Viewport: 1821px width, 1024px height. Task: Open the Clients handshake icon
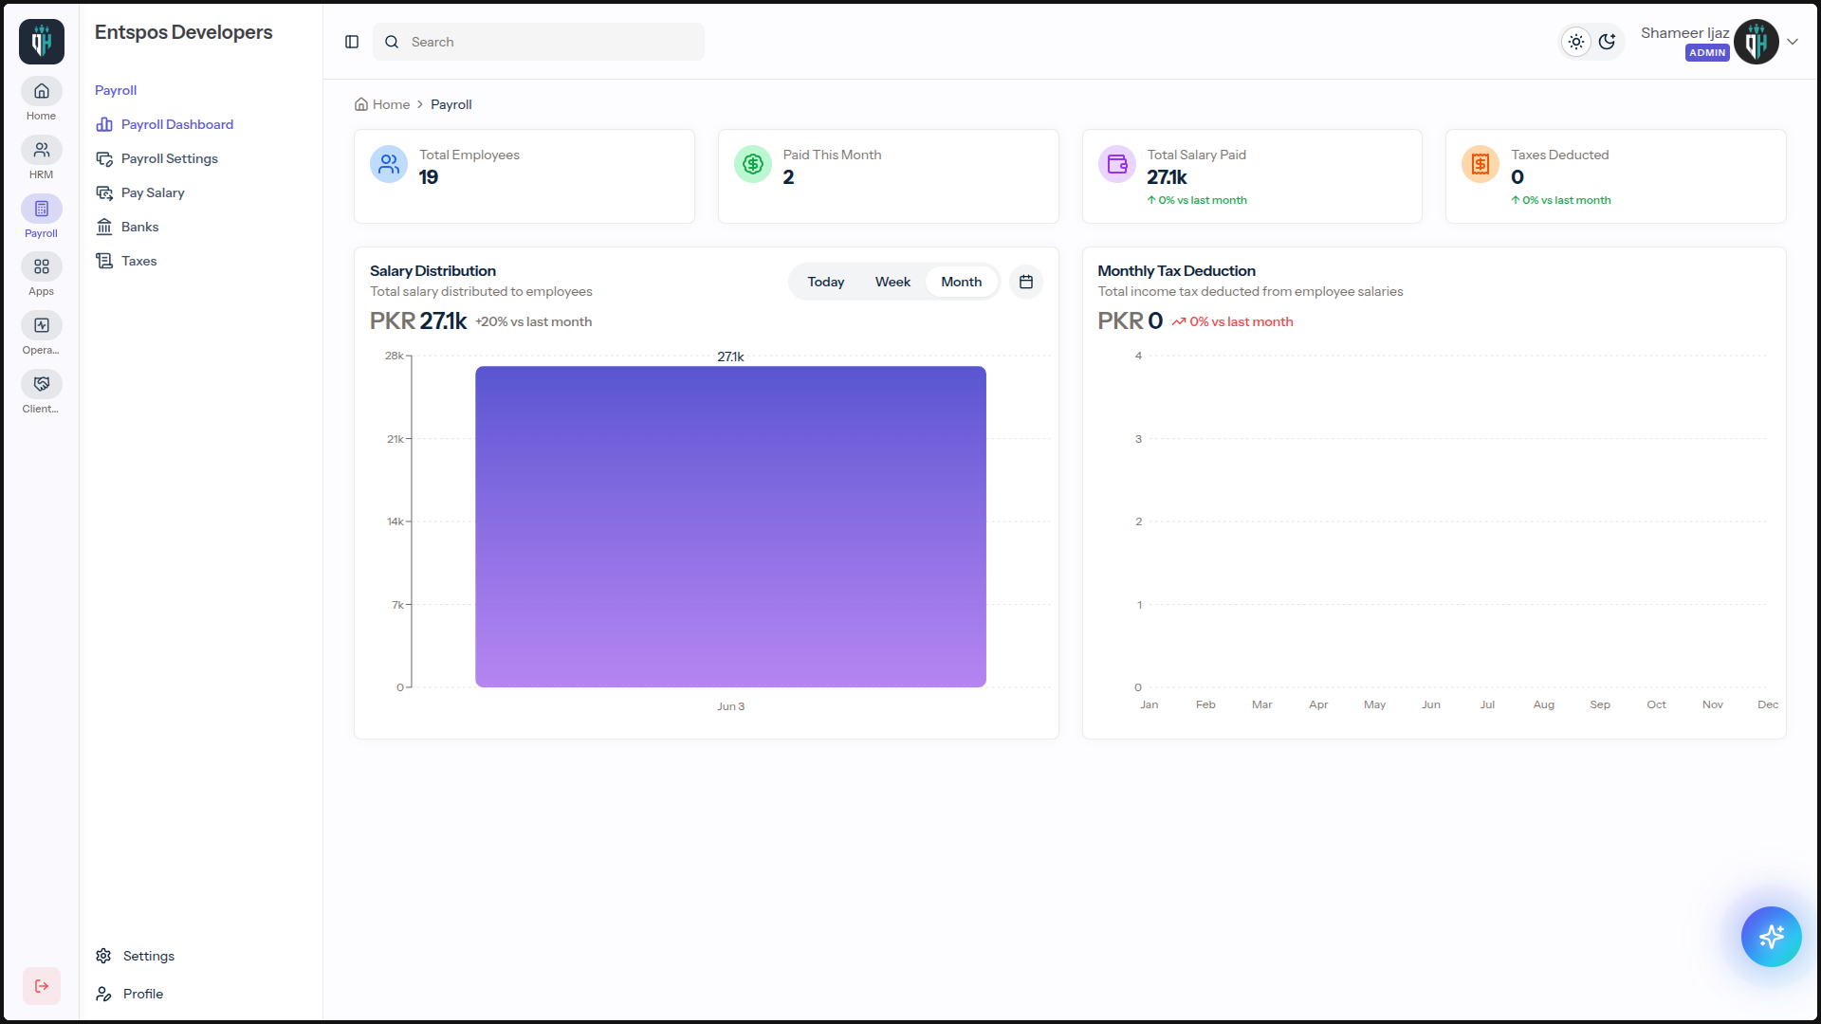tap(41, 384)
